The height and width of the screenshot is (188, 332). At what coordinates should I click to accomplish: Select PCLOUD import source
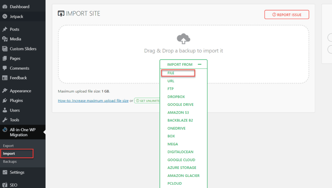point(174,183)
